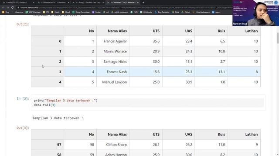279x156 pixels.
Task: Switch to the Course DS101 tab
Action: [x=18, y=3]
